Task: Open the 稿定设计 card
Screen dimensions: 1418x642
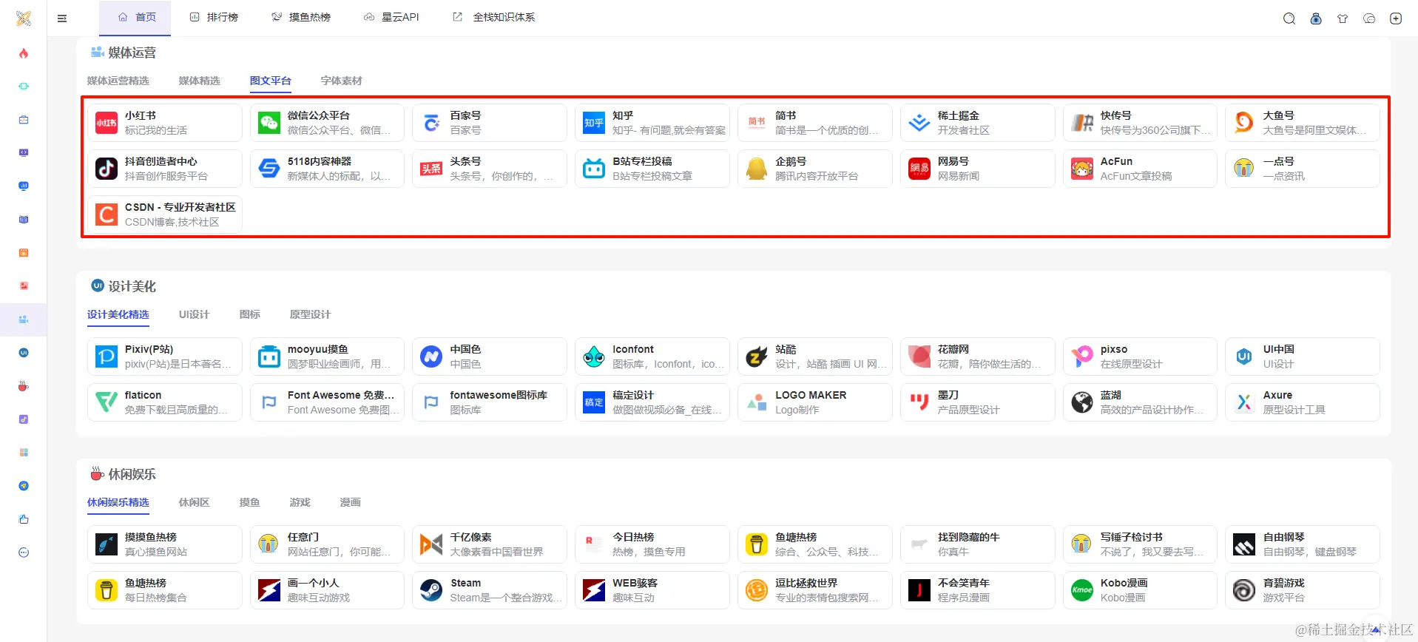Action: click(x=652, y=402)
